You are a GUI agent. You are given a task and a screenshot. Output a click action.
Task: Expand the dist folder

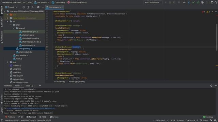[x=7, y=15]
